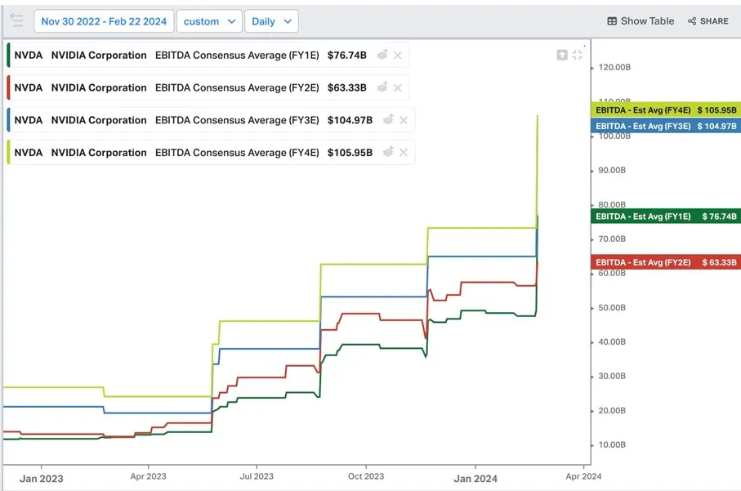This screenshot has height=491, width=741.
Task: Click the red color bar of FY2E
Action: [8, 87]
